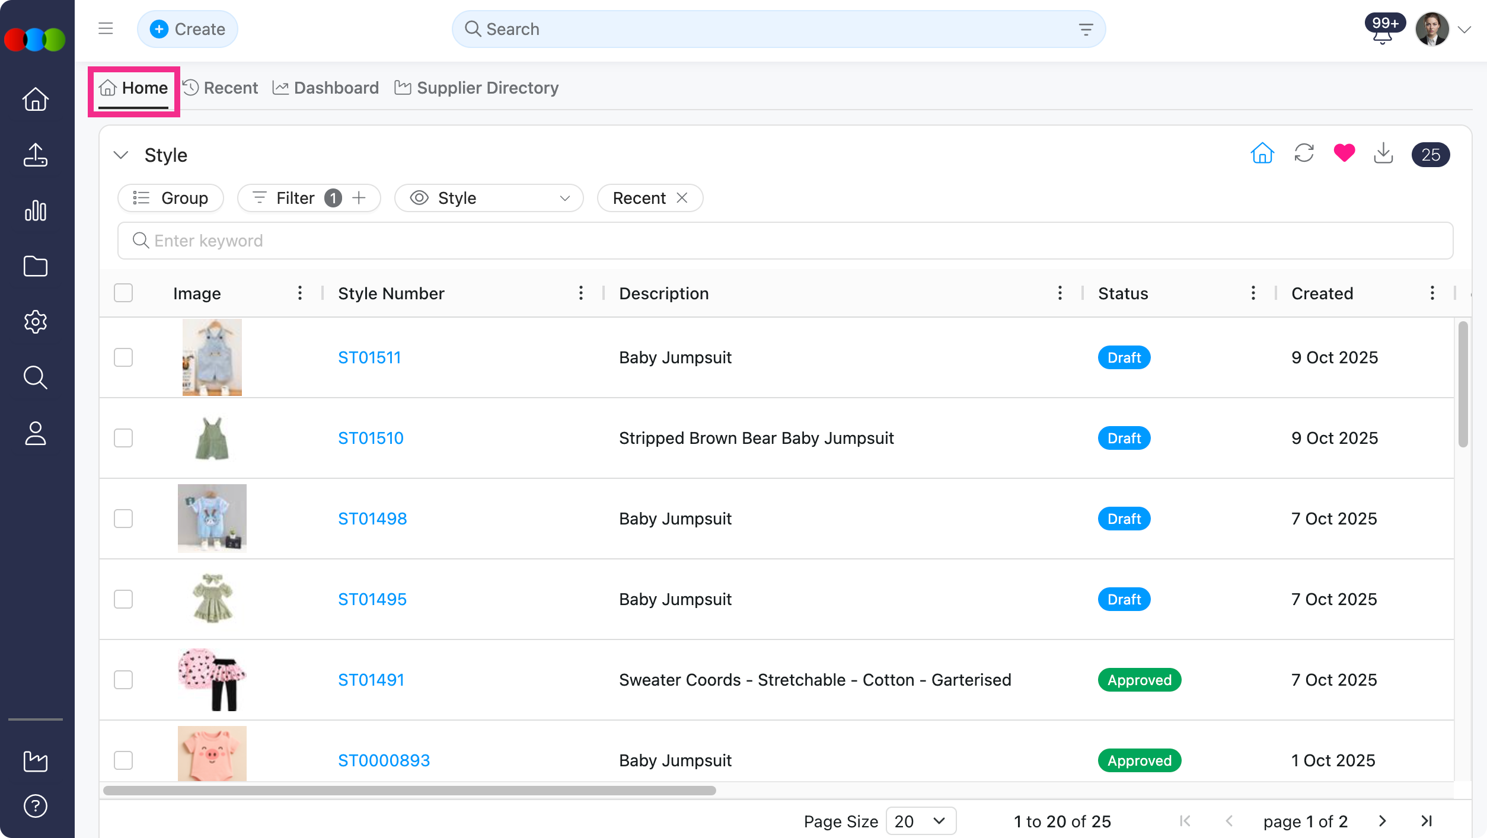Click the help question mark icon

(36, 805)
